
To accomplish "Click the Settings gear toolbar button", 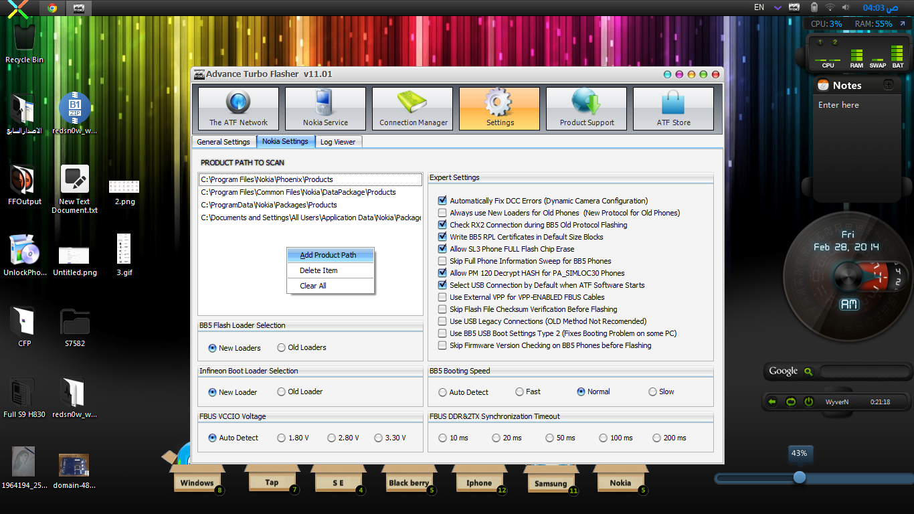I will [499, 108].
